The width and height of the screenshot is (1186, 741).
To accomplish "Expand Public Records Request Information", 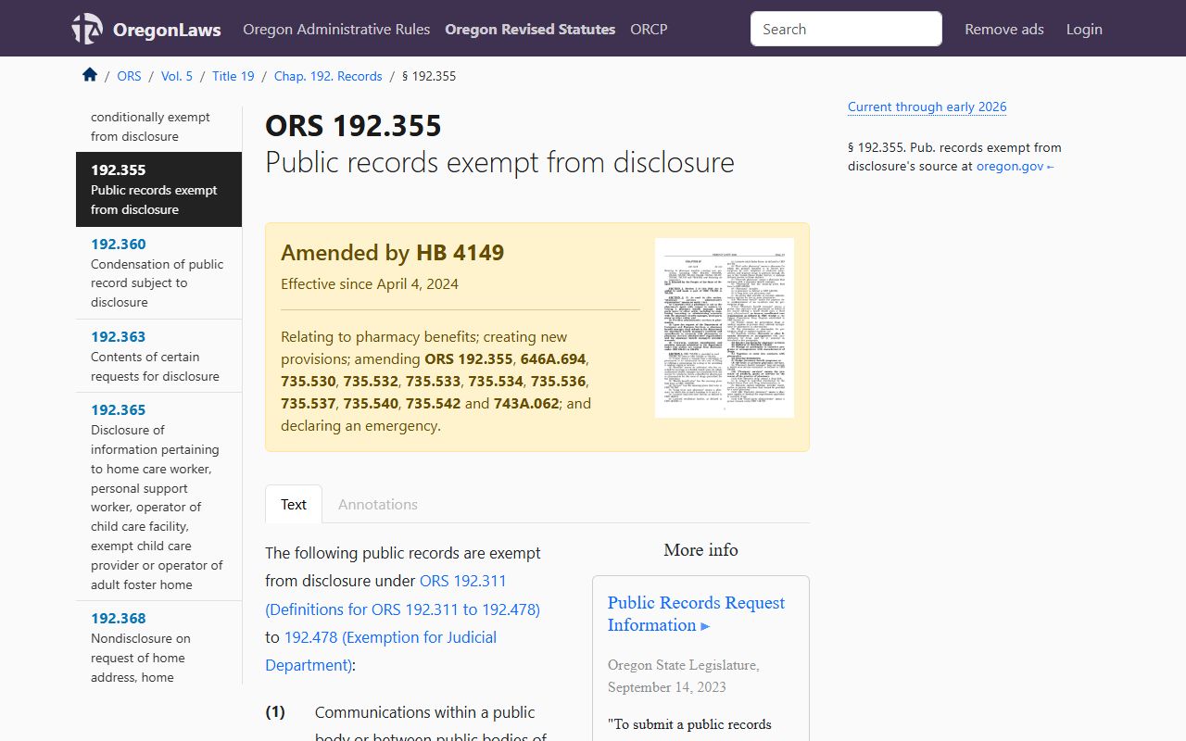I will (696, 613).
